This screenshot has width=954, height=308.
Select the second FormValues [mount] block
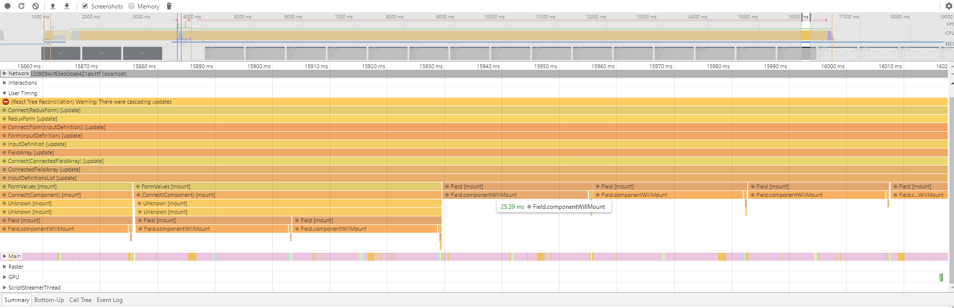288,186
